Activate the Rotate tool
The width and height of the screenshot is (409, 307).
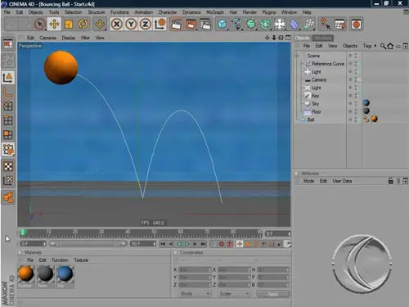pos(83,25)
